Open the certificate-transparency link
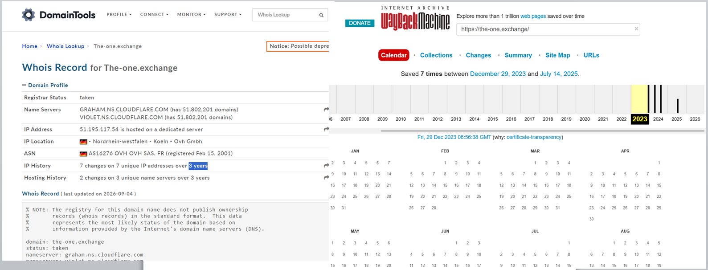 pos(534,137)
